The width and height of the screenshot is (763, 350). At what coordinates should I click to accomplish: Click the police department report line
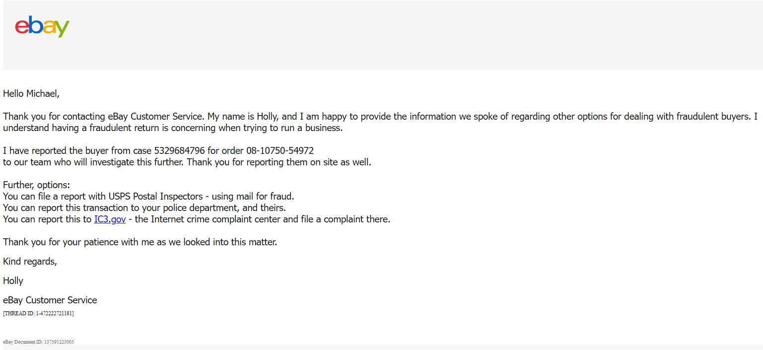144,208
